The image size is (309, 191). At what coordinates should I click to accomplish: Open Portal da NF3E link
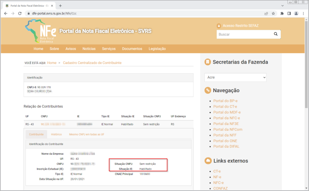pos(226,123)
